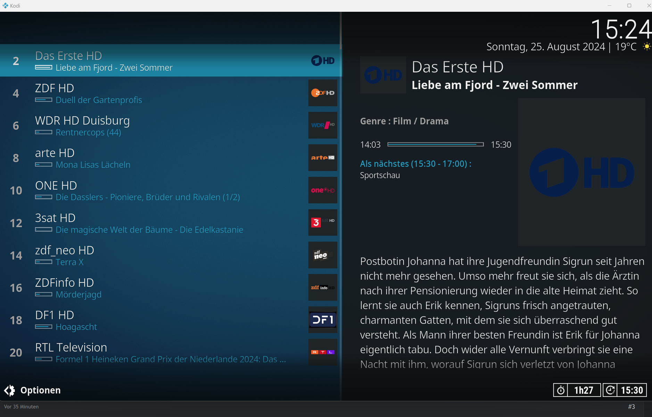Click the #3 status bar entry
The height and width of the screenshot is (417, 652).
click(x=632, y=407)
